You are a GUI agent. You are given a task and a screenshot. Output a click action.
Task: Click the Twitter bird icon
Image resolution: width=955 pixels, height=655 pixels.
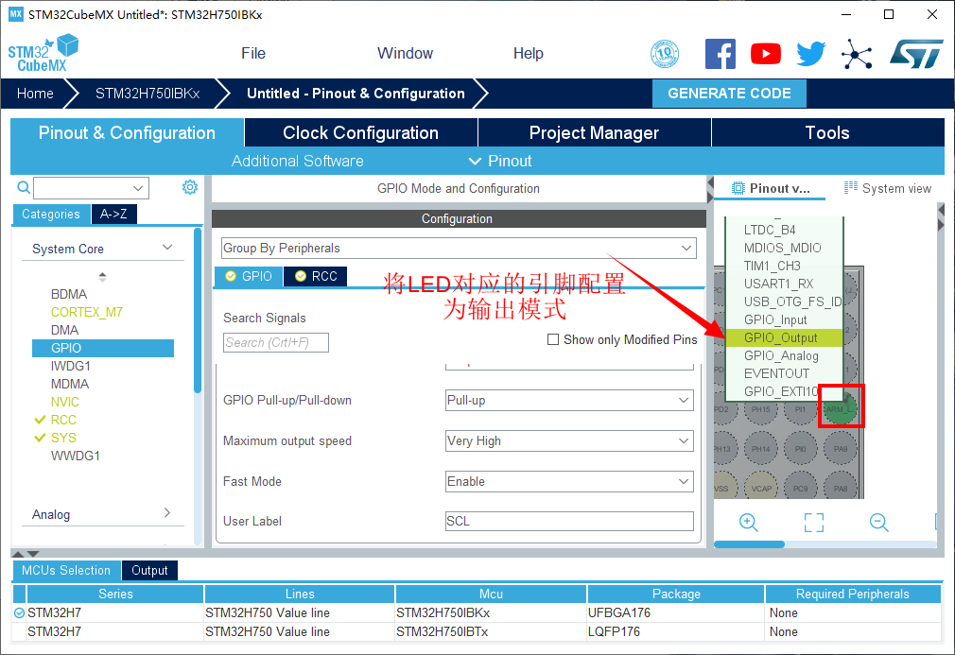[810, 54]
